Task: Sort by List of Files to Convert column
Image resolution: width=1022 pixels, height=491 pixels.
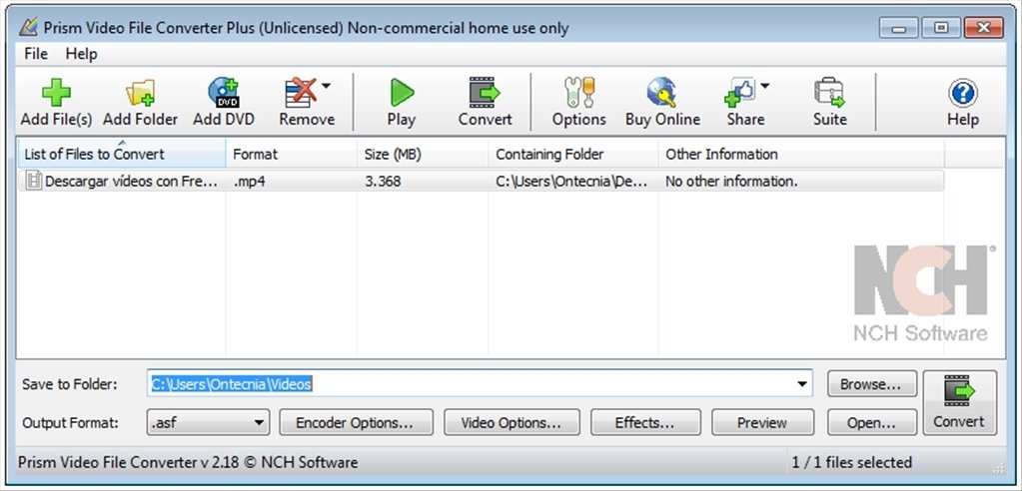Action: (x=121, y=155)
